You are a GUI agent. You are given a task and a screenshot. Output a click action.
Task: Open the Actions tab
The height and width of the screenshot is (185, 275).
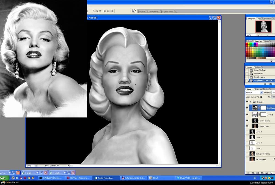(258, 67)
